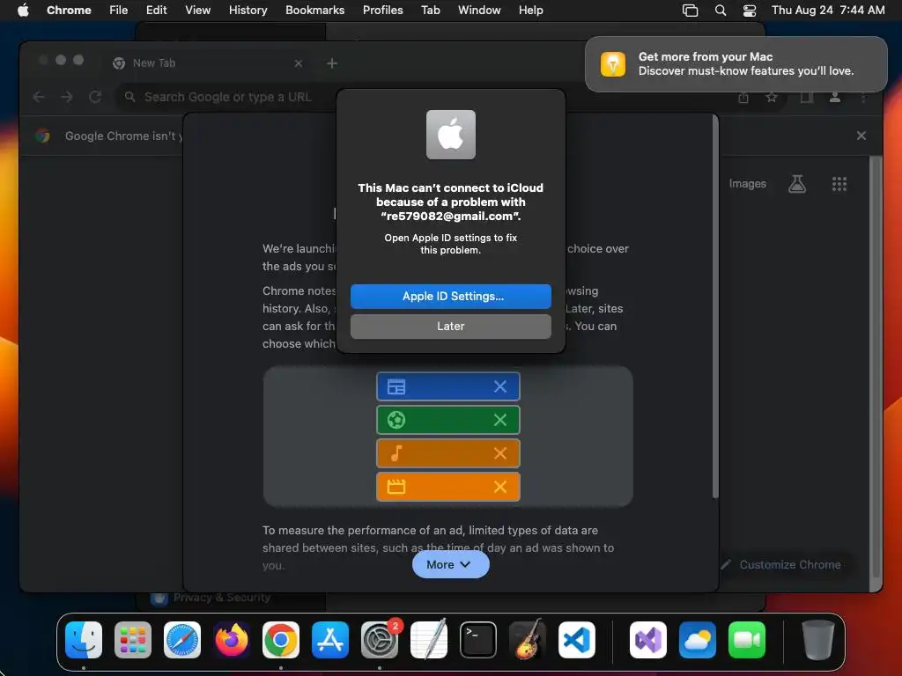Remove the green soccer topic chip

[500, 420]
